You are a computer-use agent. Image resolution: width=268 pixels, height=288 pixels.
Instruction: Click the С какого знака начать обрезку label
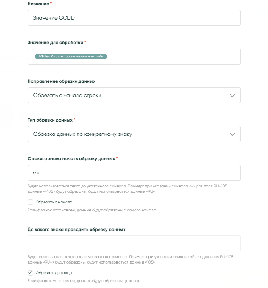click(x=70, y=158)
